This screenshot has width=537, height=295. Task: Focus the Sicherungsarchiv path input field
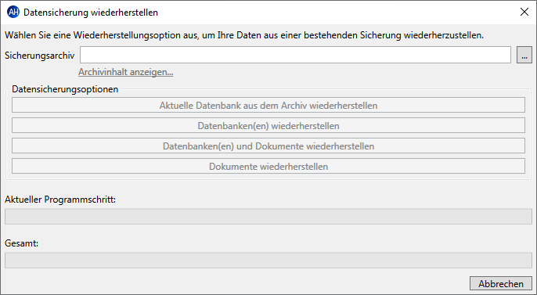click(x=295, y=55)
